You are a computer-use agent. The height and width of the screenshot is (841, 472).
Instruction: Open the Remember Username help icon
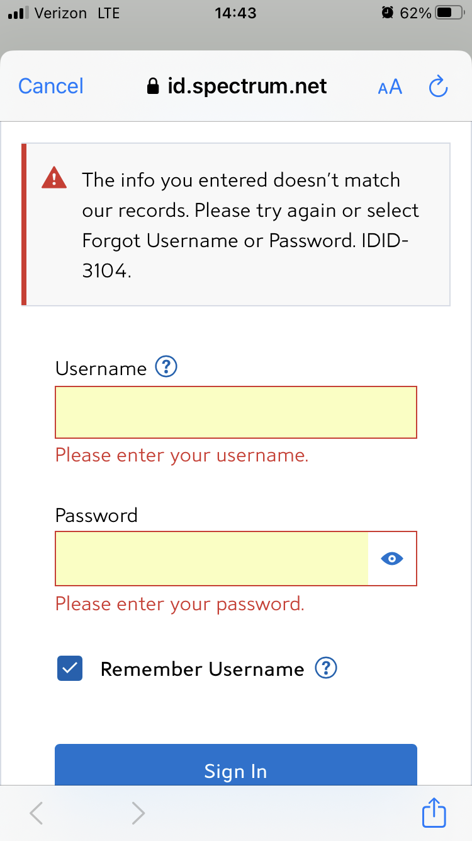[x=326, y=668]
